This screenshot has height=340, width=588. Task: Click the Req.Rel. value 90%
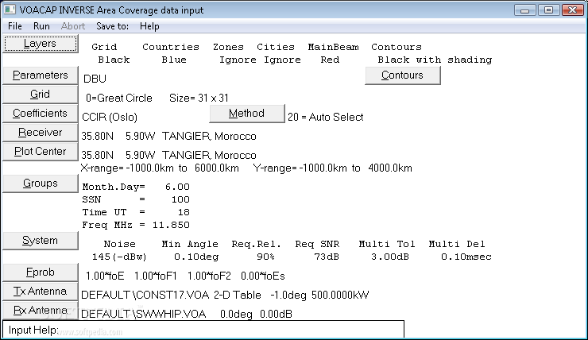pos(266,257)
